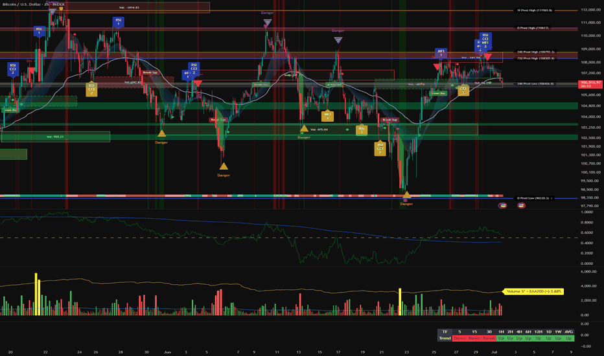Image resolution: width=604 pixels, height=356 pixels.
Task: Click the red sell triangle near May 21
Action: coord(32,71)
